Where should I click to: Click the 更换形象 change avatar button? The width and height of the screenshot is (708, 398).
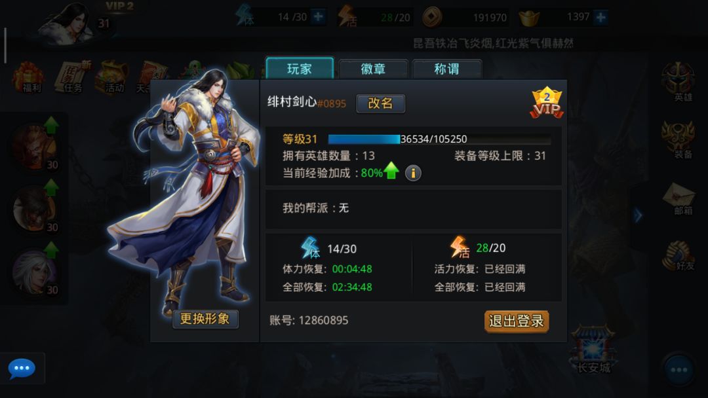[x=205, y=319]
